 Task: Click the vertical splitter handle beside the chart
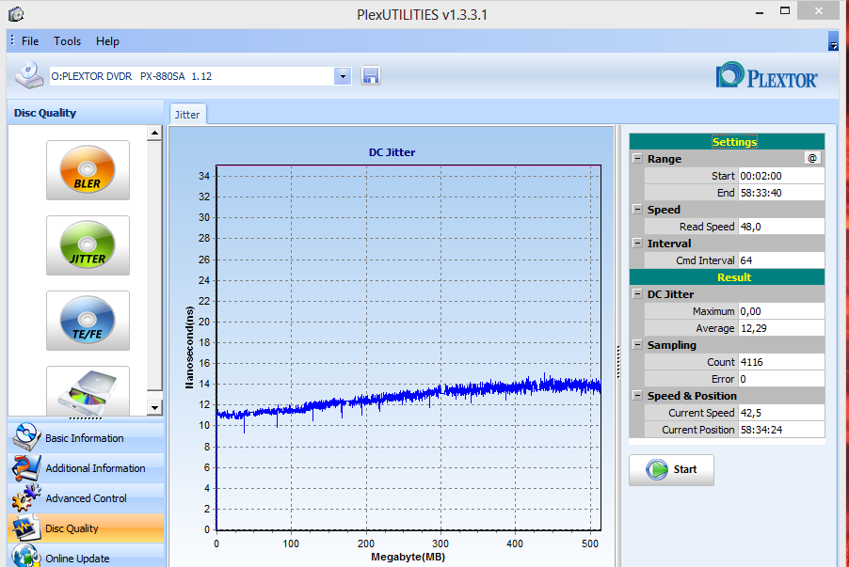pos(618,361)
